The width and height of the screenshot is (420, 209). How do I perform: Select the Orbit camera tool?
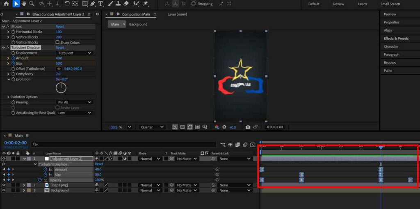click(42, 4)
